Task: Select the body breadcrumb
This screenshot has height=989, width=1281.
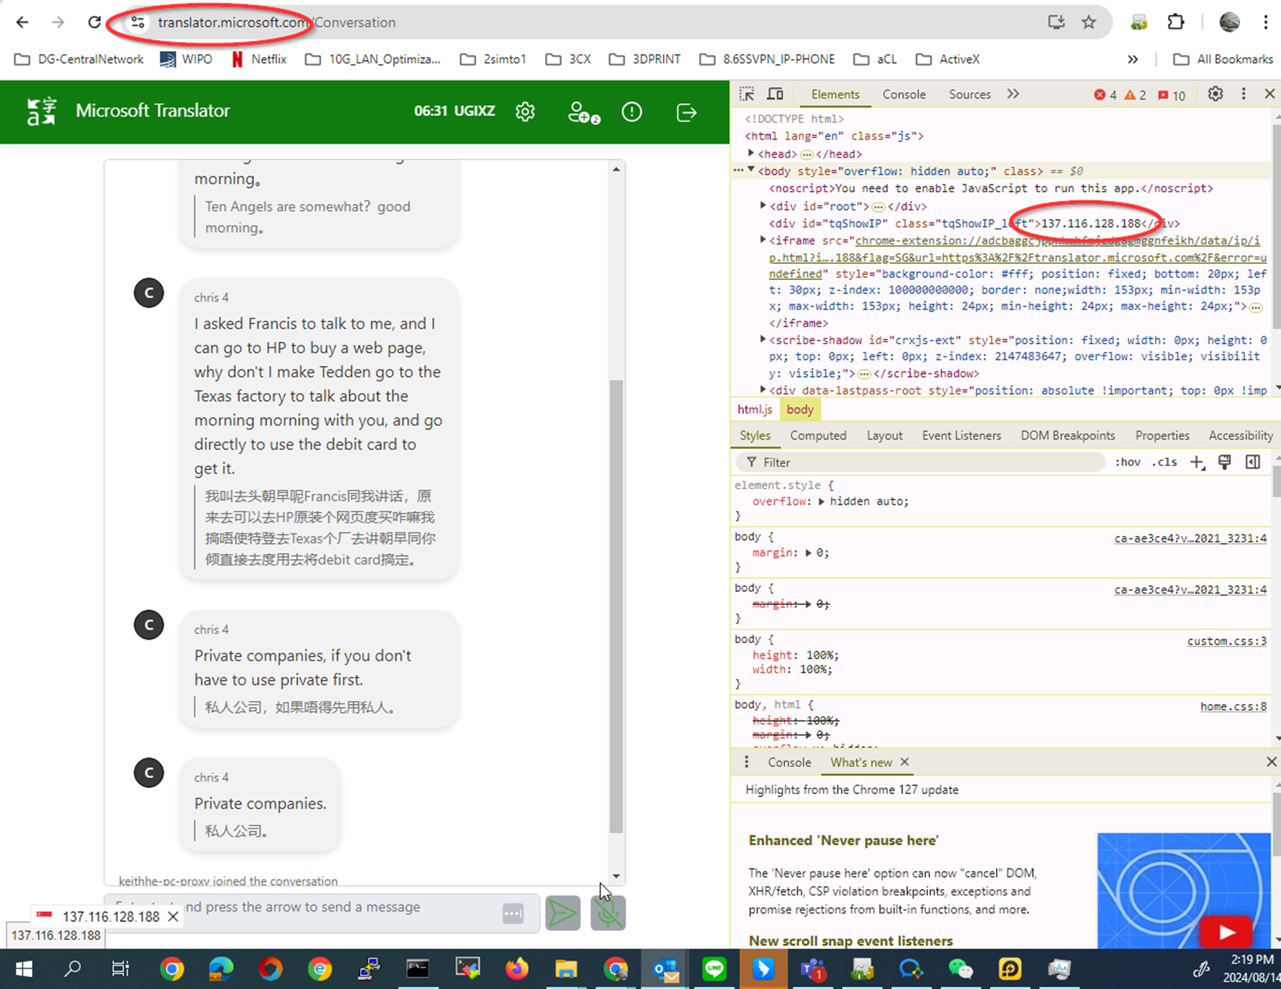Action: (800, 410)
